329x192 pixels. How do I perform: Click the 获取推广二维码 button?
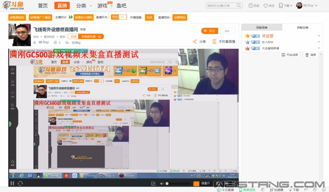coord(40,17)
